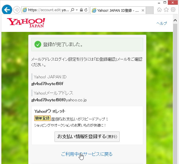Maximize the browser window
Viewport: 179px width, 164px height.
[165, 3]
